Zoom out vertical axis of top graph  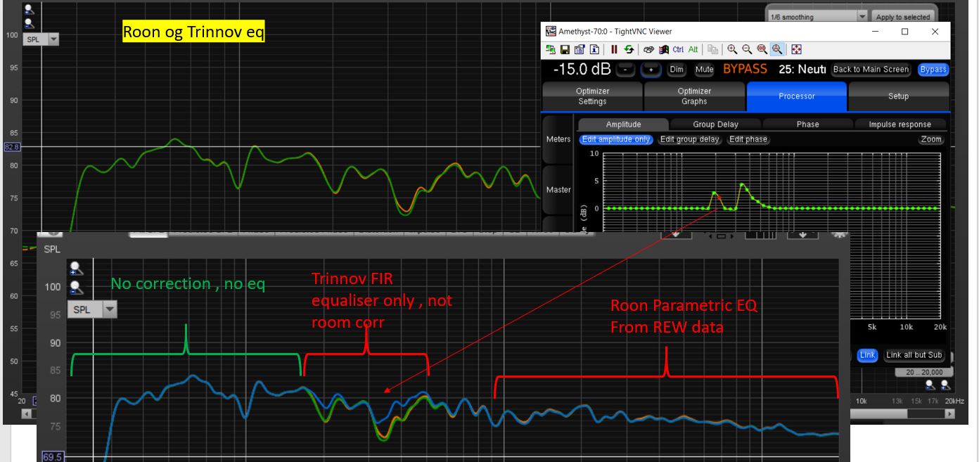(29, 23)
